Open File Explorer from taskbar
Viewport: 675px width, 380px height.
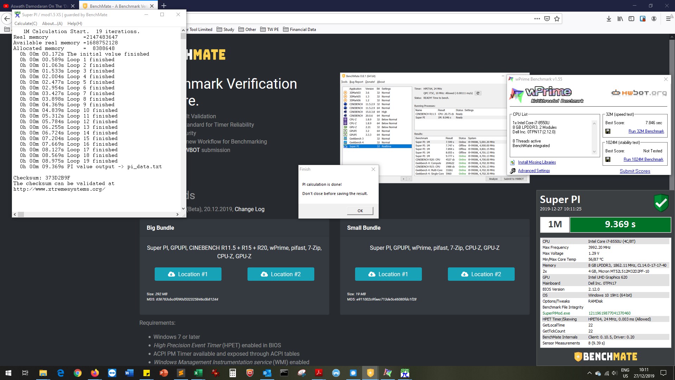(43, 373)
